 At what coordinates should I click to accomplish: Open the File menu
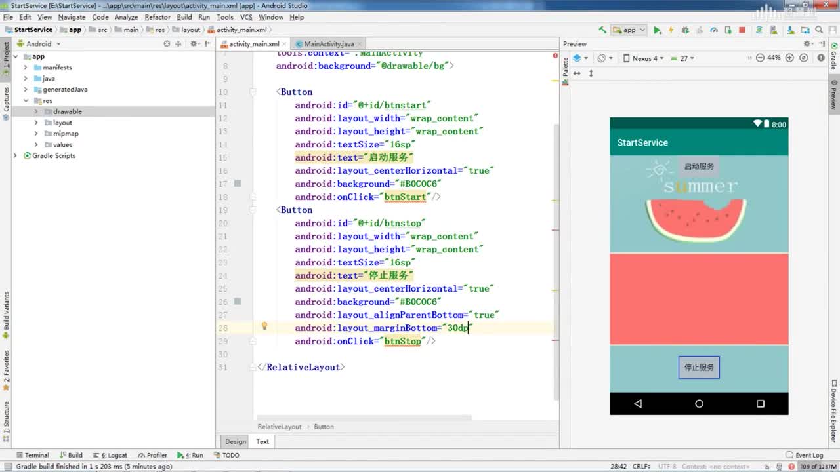point(8,17)
